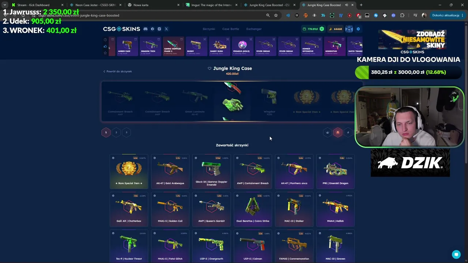
Task: Open the Case Battle menu
Action: pyautogui.click(x=231, y=29)
